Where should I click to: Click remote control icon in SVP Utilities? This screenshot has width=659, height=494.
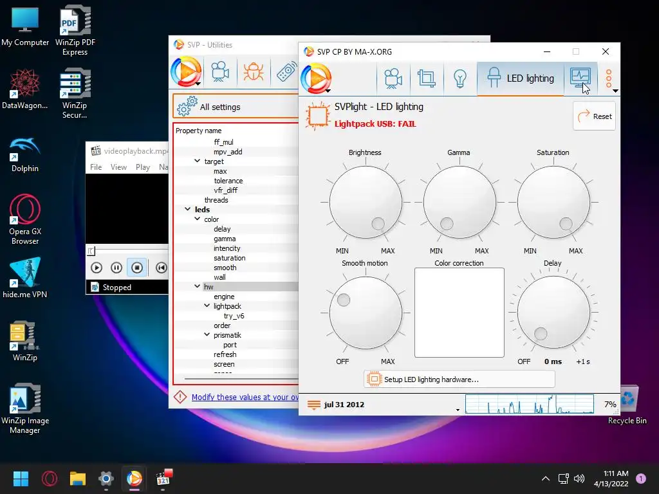point(286,72)
